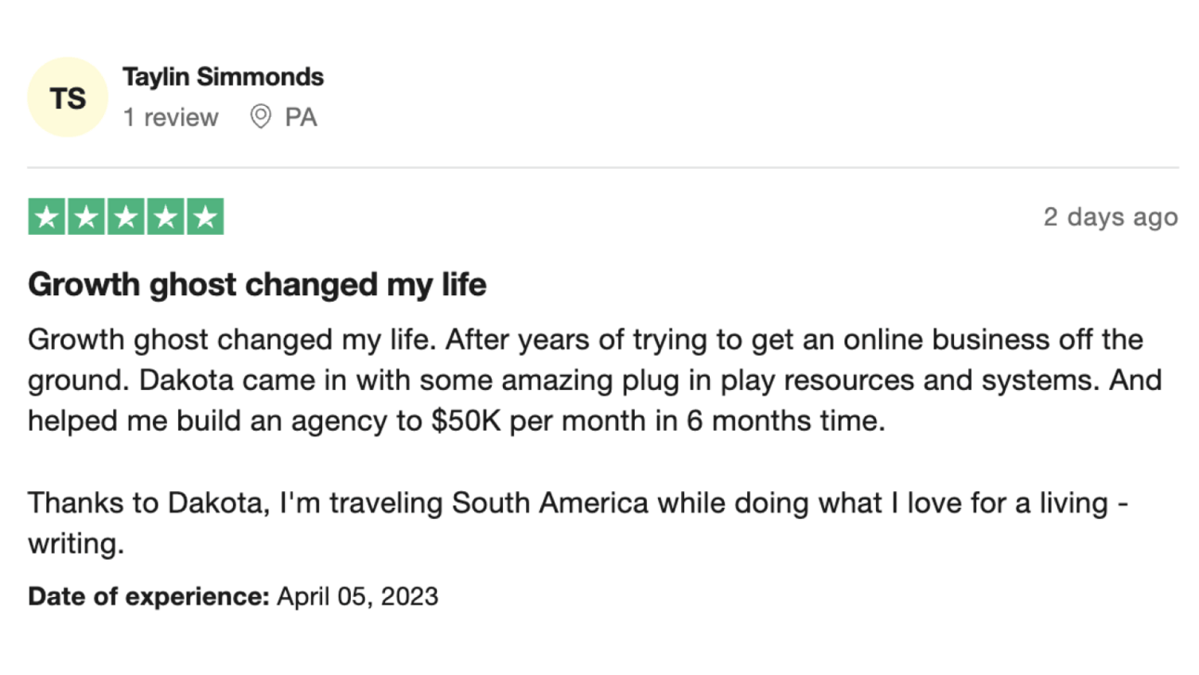
Task: Click the location pin icon
Action: [261, 117]
